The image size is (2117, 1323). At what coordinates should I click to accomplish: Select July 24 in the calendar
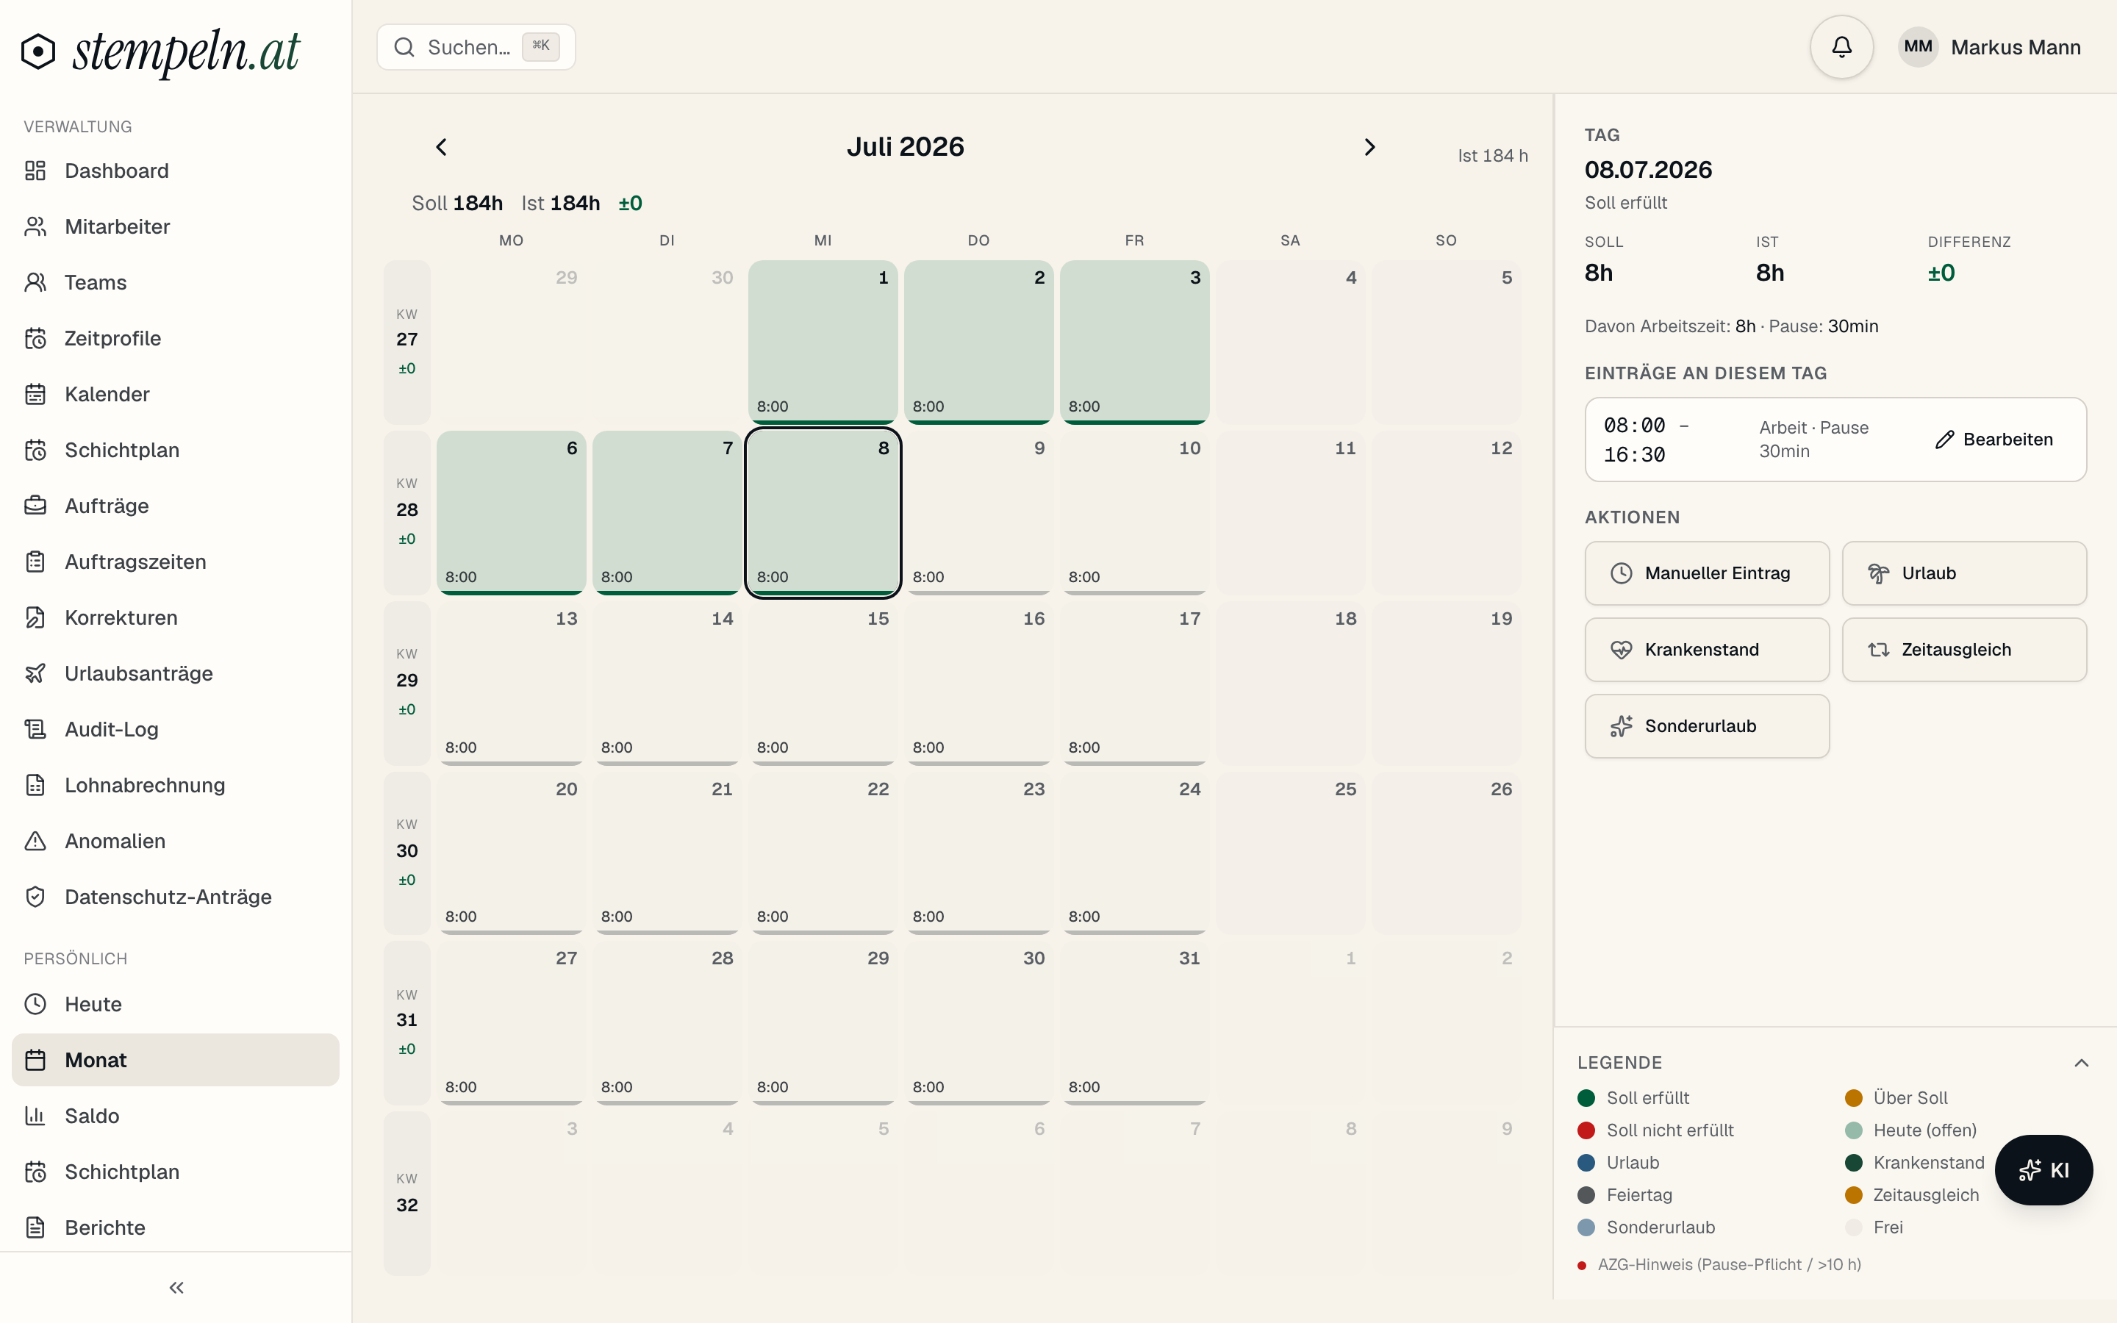tap(1135, 853)
